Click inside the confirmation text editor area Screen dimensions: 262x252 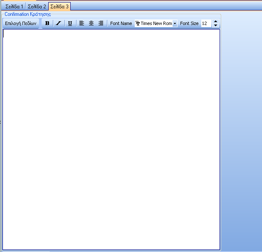(111, 140)
